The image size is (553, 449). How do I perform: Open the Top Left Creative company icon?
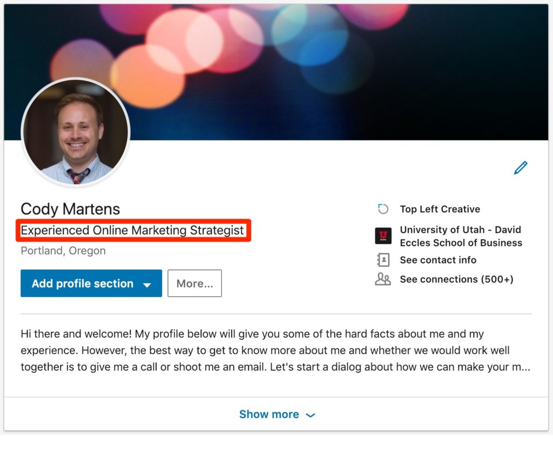(x=383, y=209)
